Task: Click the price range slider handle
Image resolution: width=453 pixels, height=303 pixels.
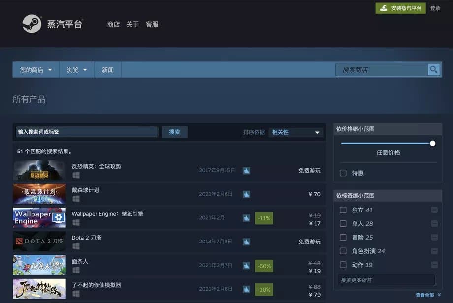Action: (x=432, y=144)
